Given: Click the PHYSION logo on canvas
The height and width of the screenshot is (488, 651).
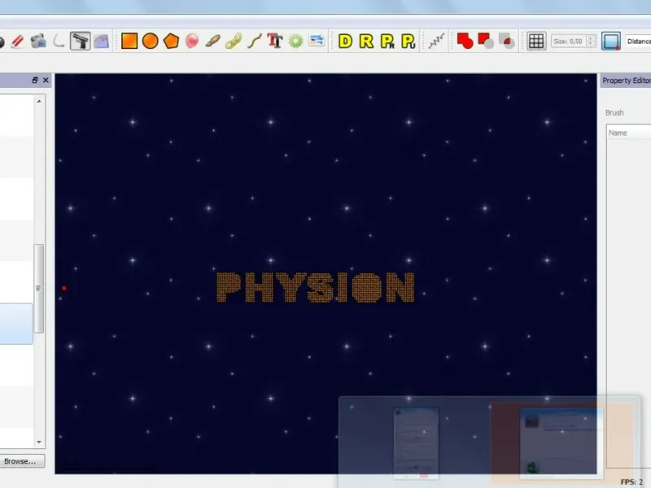Looking at the screenshot, I should [316, 287].
